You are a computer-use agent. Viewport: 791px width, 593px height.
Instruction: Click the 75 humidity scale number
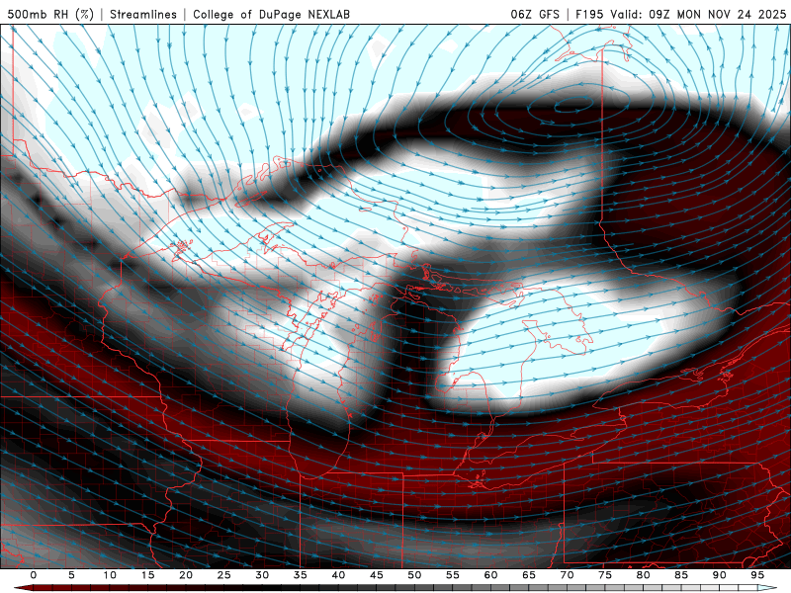[605, 575]
